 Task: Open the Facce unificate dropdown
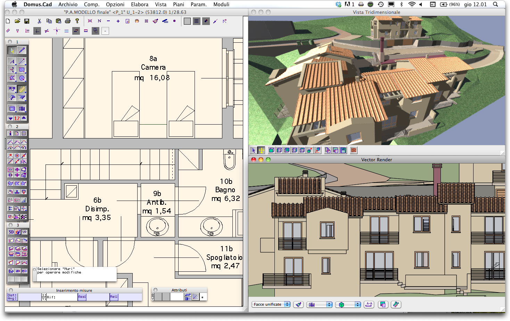coord(271,304)
